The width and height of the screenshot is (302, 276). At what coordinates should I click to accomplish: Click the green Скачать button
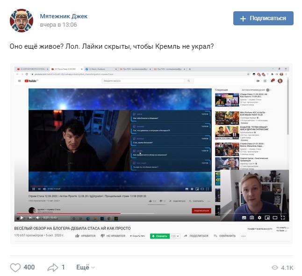click(160, 236)
